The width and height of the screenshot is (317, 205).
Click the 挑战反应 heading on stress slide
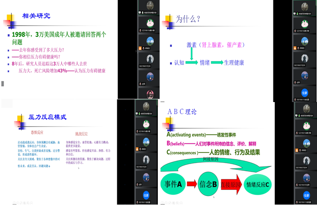[x=82, y=134]
